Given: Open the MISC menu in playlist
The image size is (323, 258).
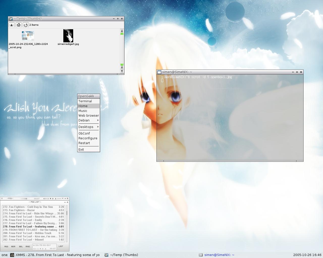Looking at the screenshot, I should [28, 246].
